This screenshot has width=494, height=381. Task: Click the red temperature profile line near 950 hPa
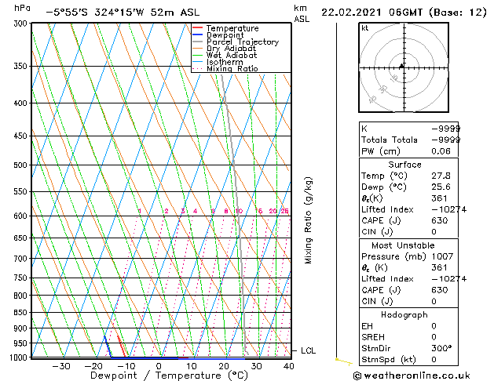pyautogui.click(x=120, y=343)
